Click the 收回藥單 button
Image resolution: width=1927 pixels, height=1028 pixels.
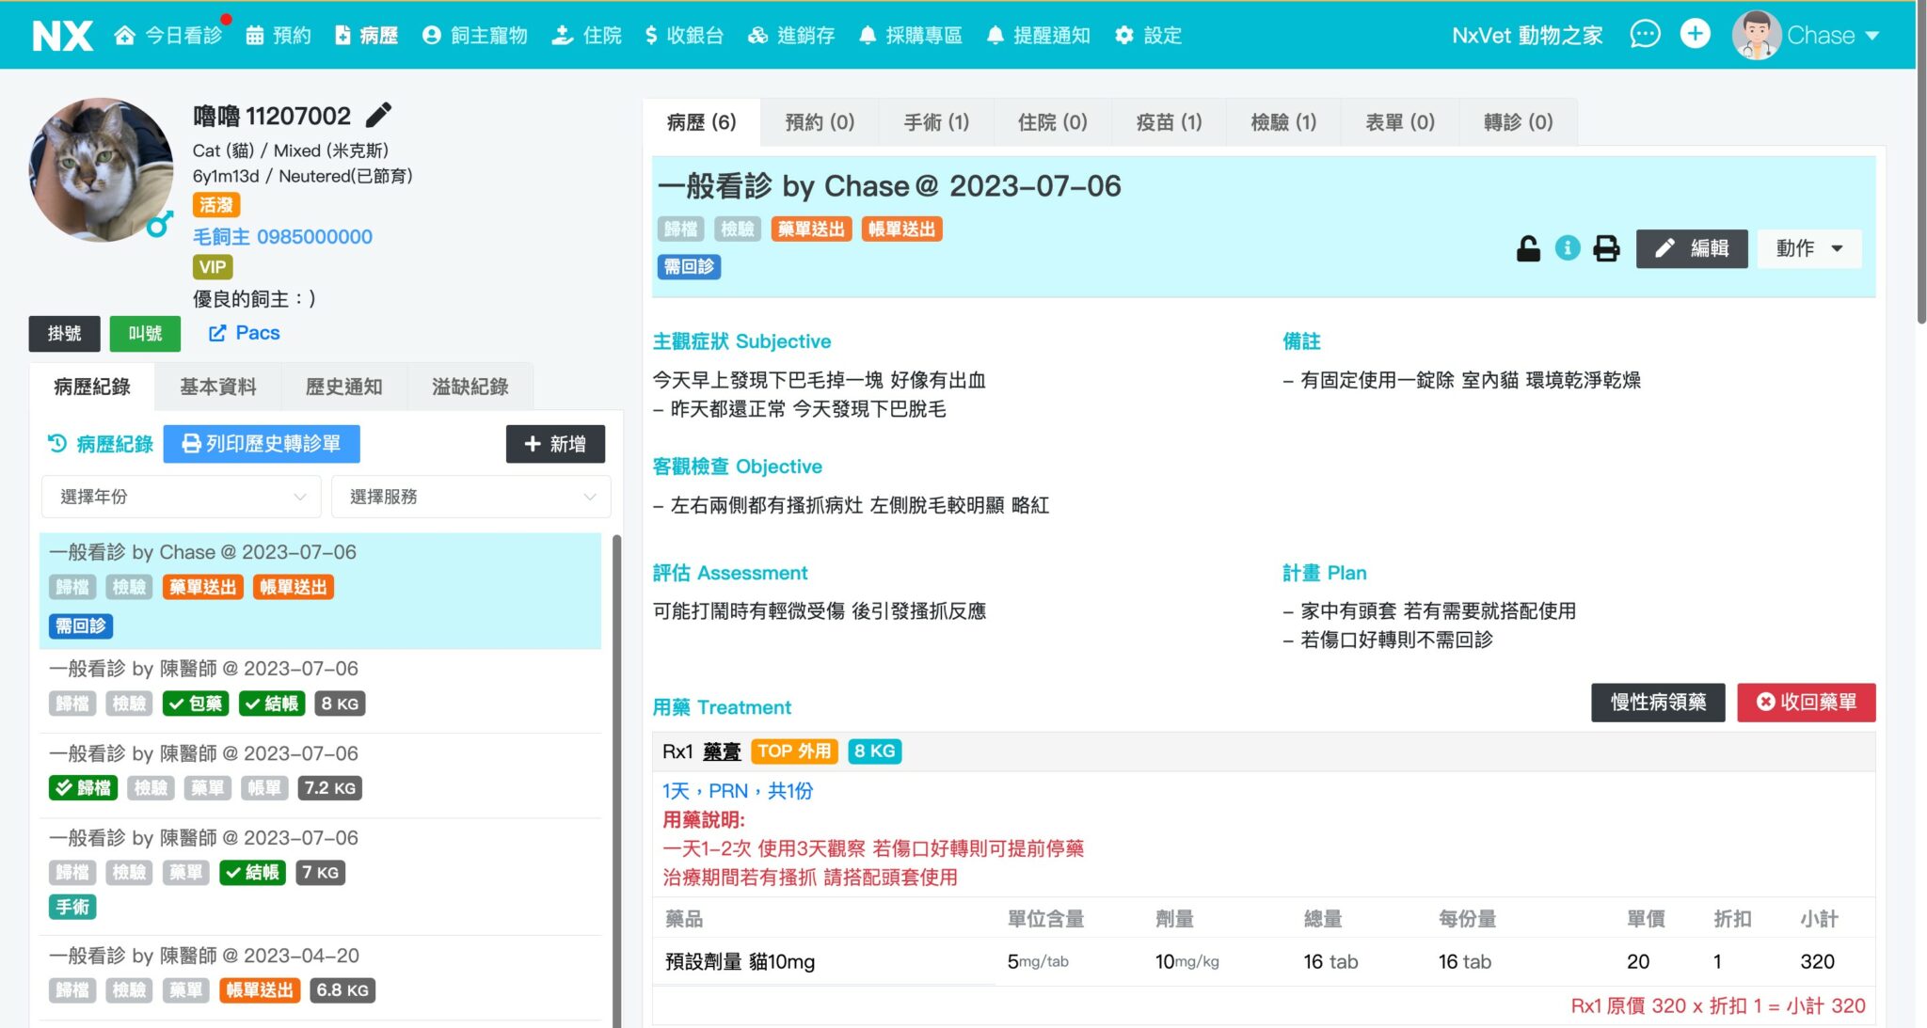click(1806, 703)
